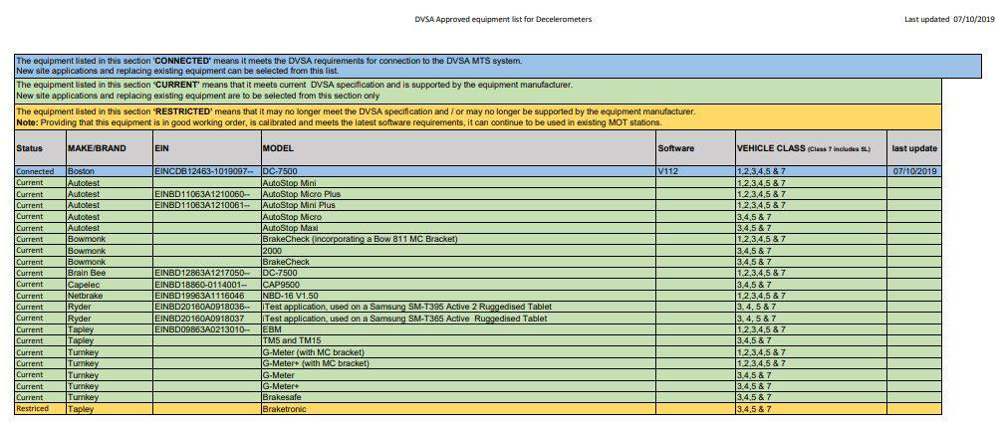This screenshot has width=1002, height=428.
Task: Select the 'AutoStop Micro' model cell
Action: pos(459,217)
